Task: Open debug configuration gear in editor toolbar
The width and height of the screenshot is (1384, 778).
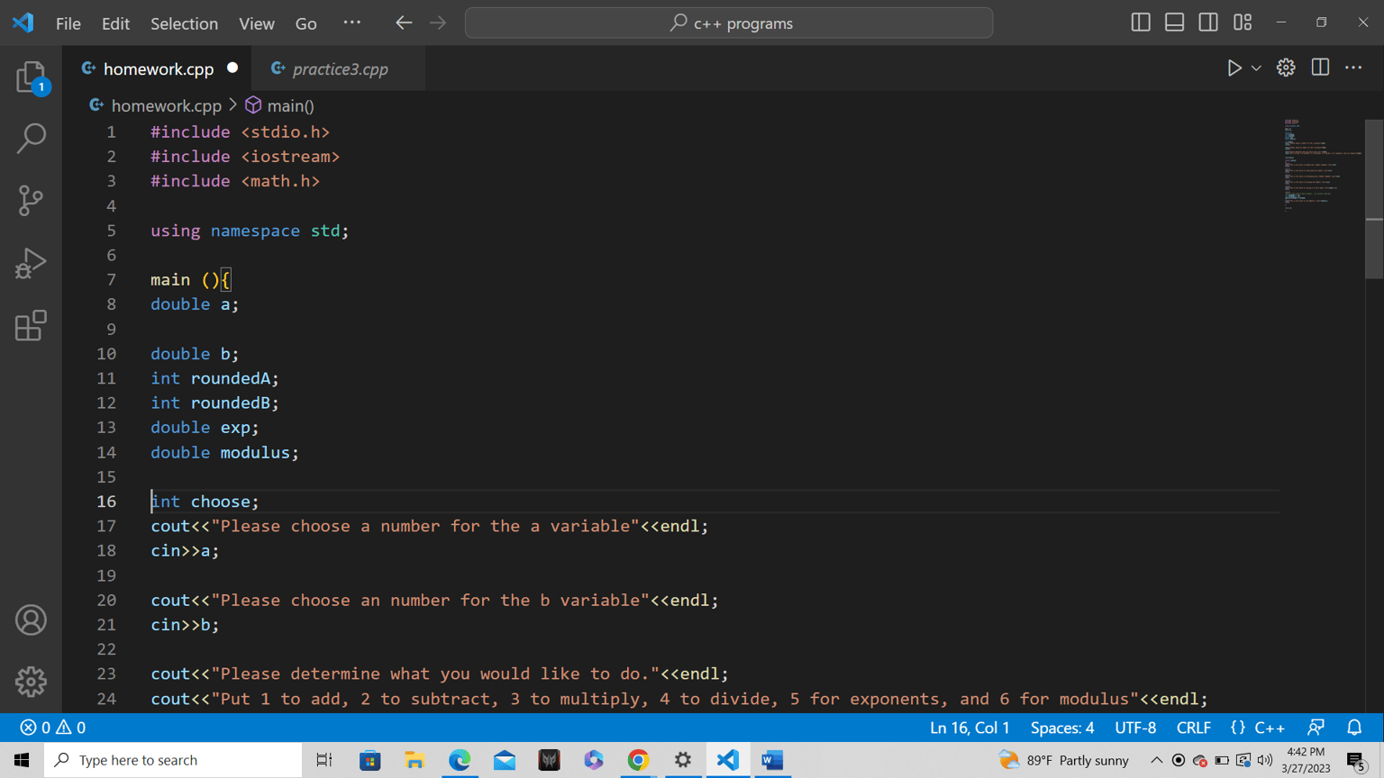Action: [1286, 68]
